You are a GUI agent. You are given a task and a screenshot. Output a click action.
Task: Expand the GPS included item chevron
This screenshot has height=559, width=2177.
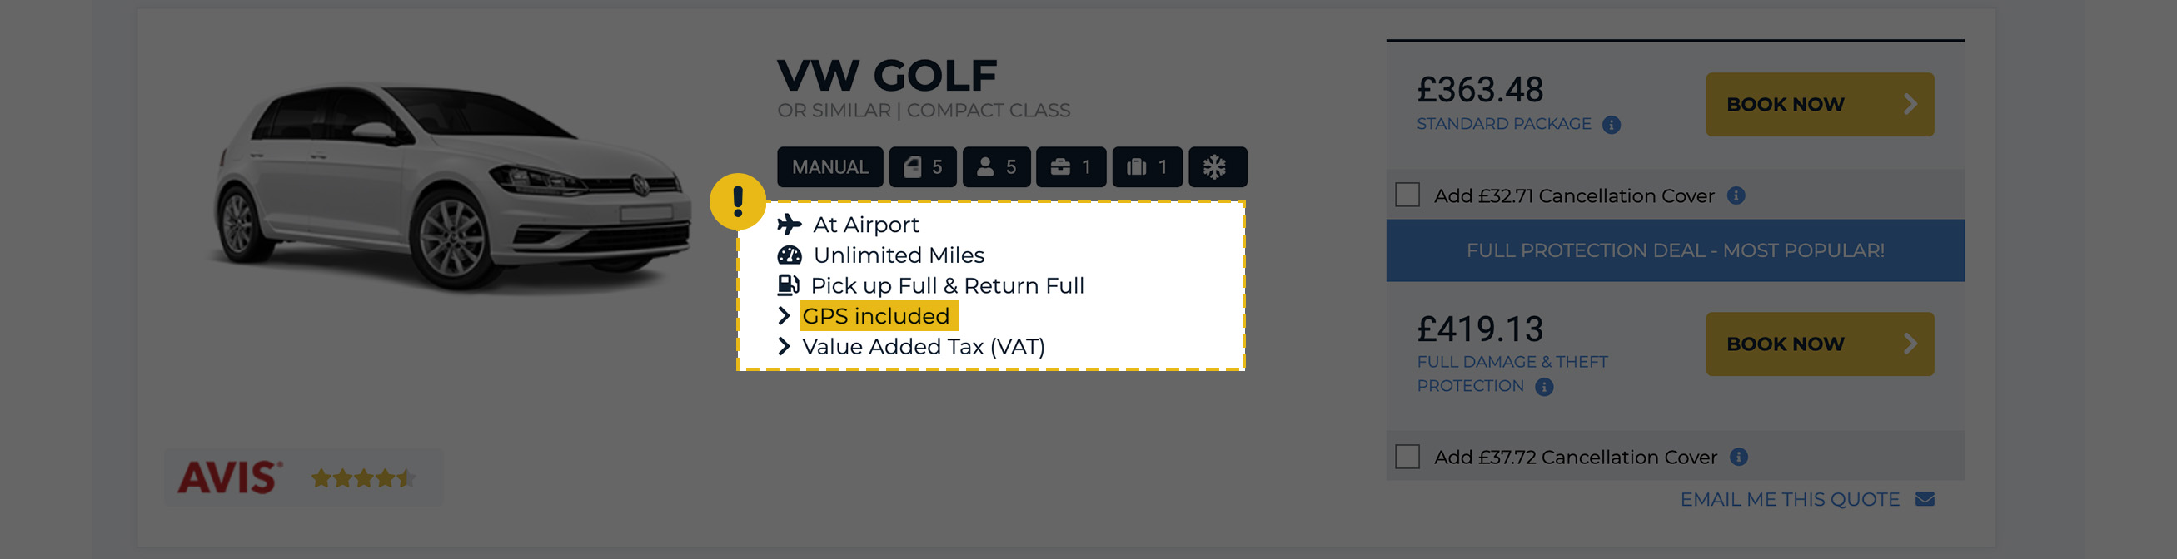pyautogui.click(x=784, y=316)
